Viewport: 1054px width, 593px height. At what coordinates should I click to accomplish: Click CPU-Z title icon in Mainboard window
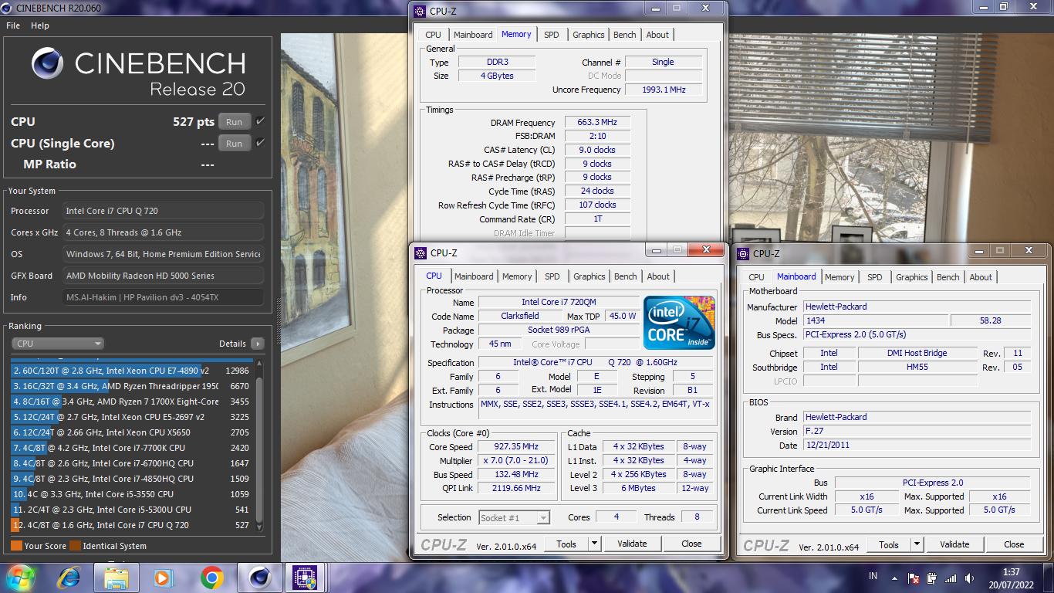pos(744,253)
